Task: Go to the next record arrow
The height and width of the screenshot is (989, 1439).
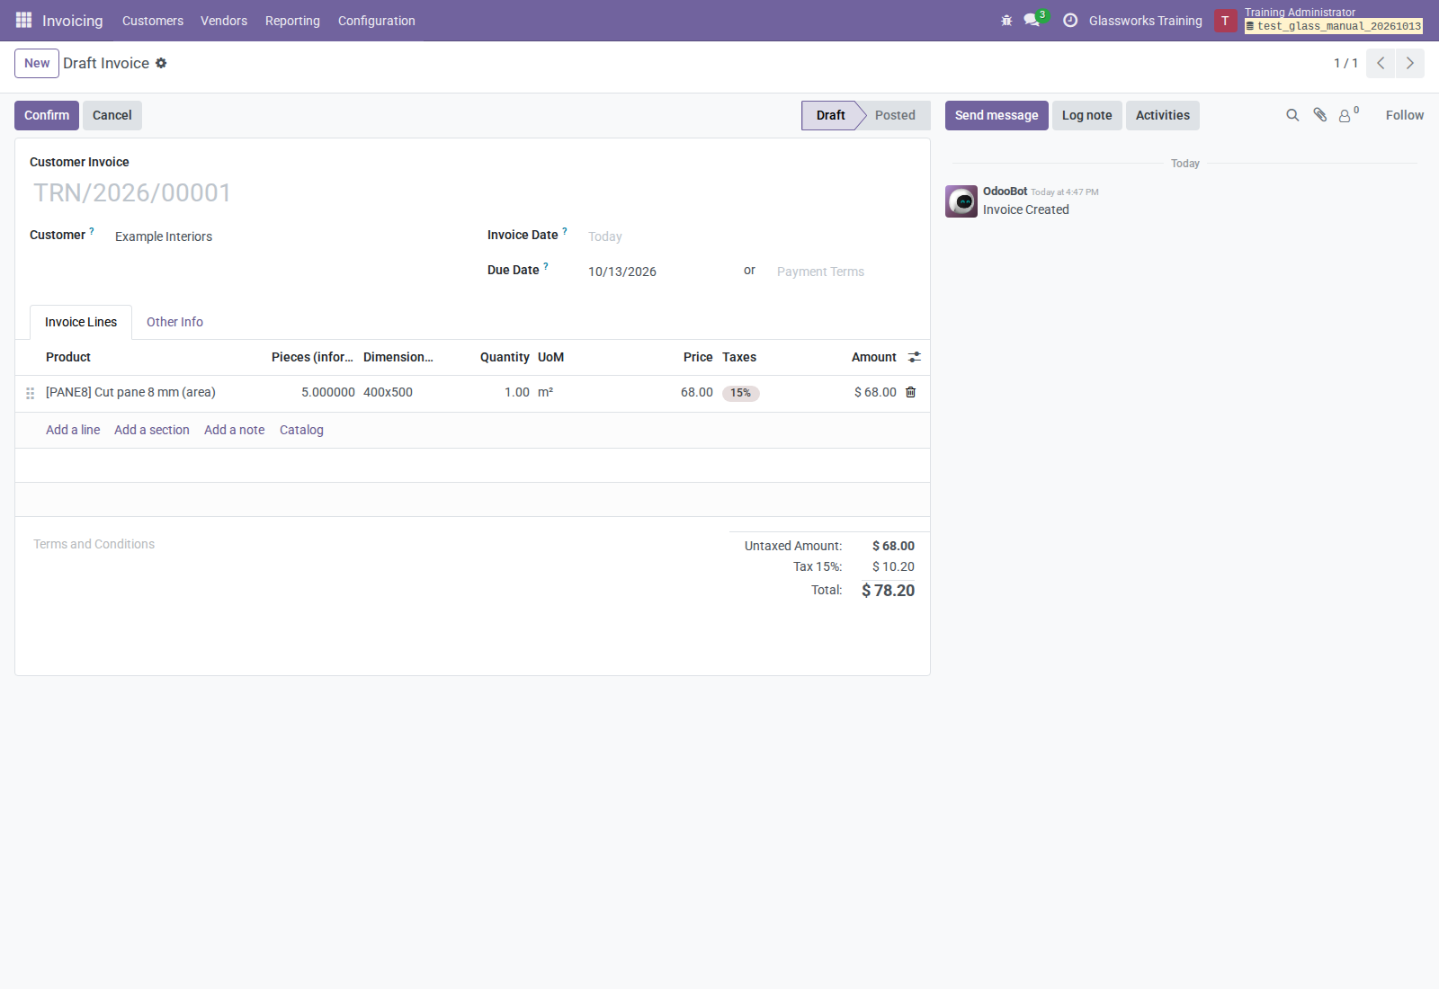Action: [x=1410, y=63]
